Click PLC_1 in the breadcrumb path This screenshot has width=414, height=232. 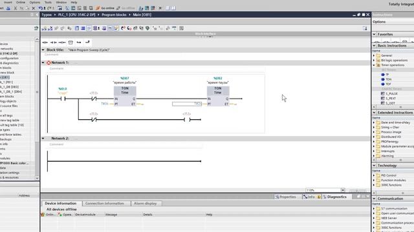click(76, 15)
